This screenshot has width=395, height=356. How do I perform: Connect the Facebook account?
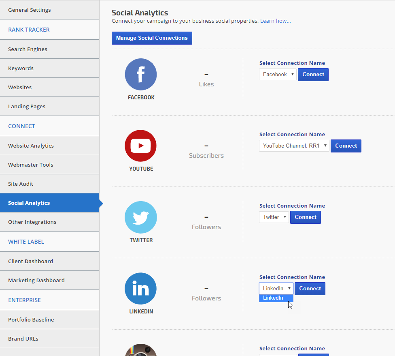[313, 75]
